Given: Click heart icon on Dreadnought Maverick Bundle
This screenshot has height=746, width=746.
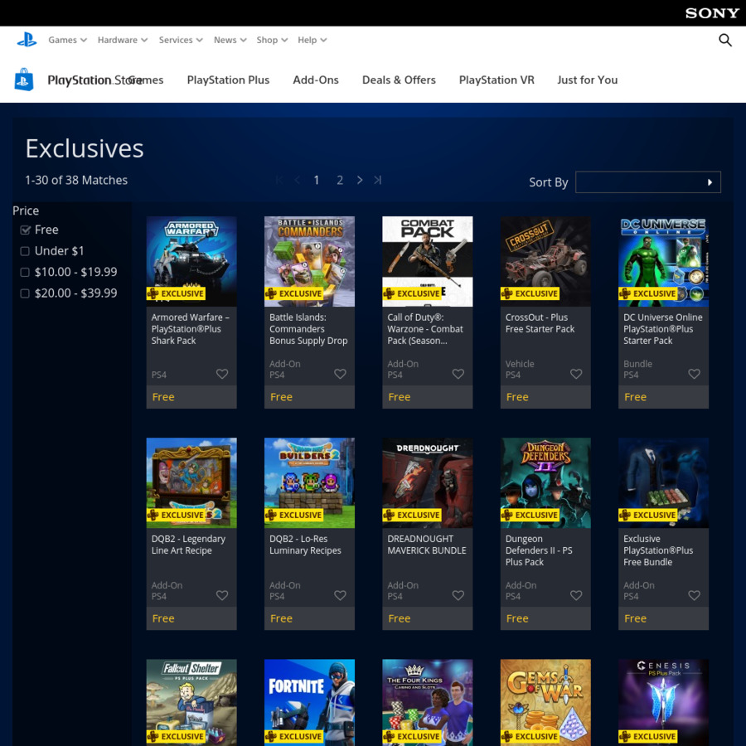Looking at the screenshot, I should pyautogui.click(x=458, y=595).
